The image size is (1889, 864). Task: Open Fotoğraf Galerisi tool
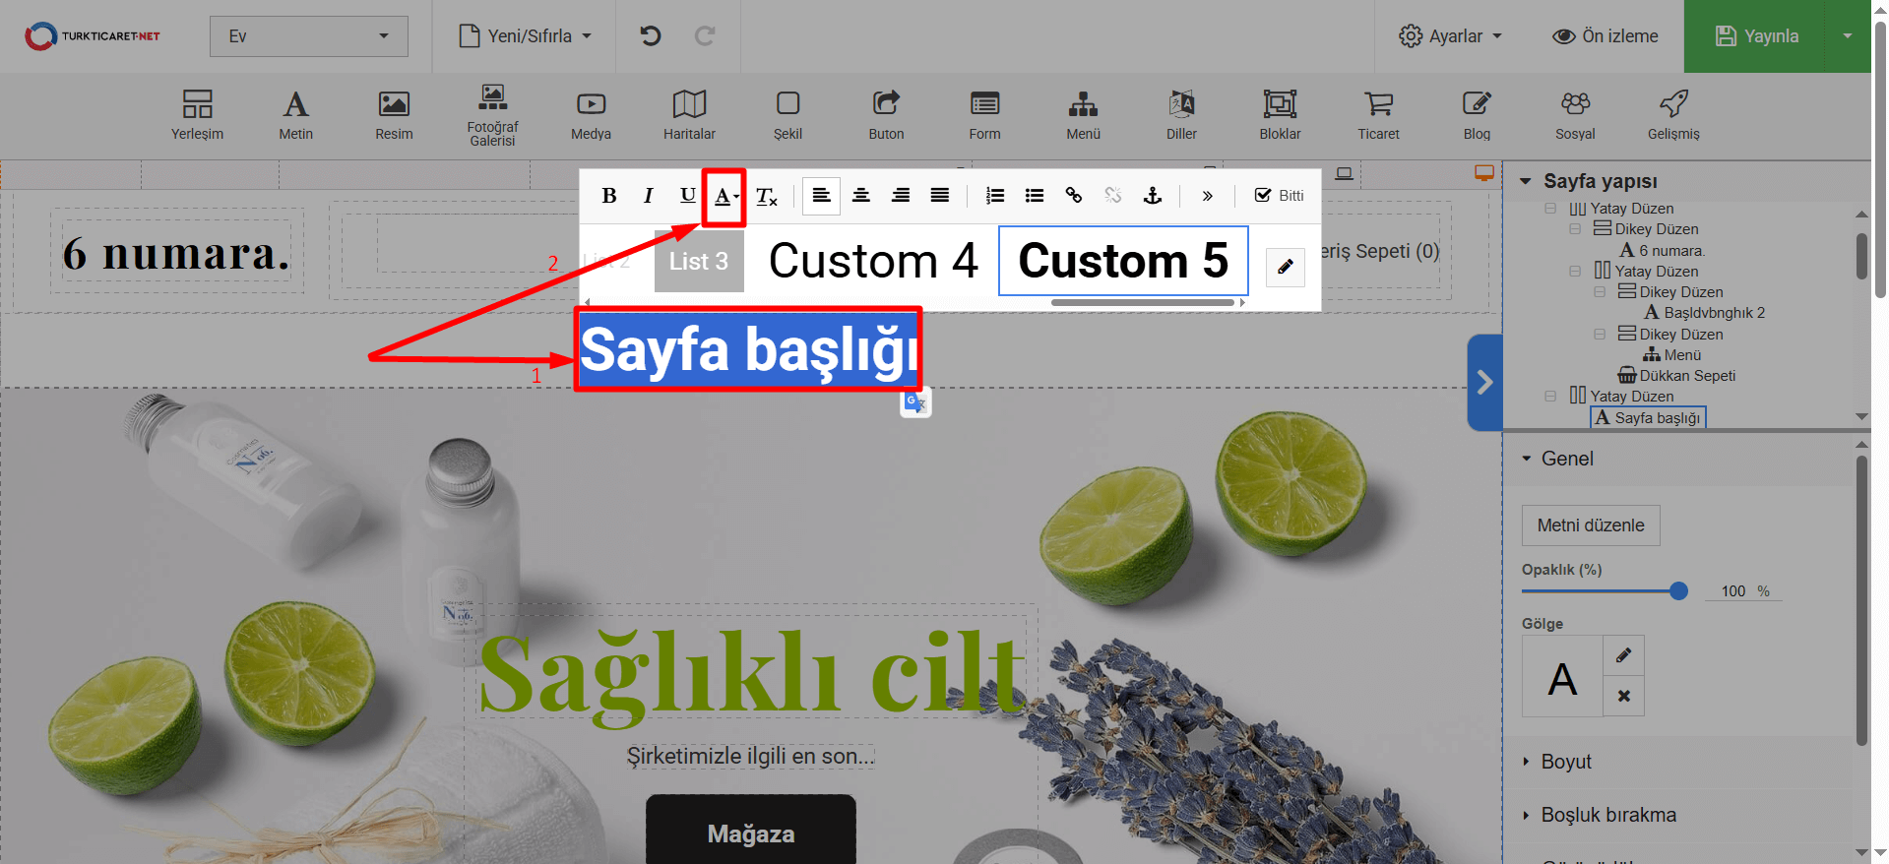pyautogui.click(x=492, y=115)
